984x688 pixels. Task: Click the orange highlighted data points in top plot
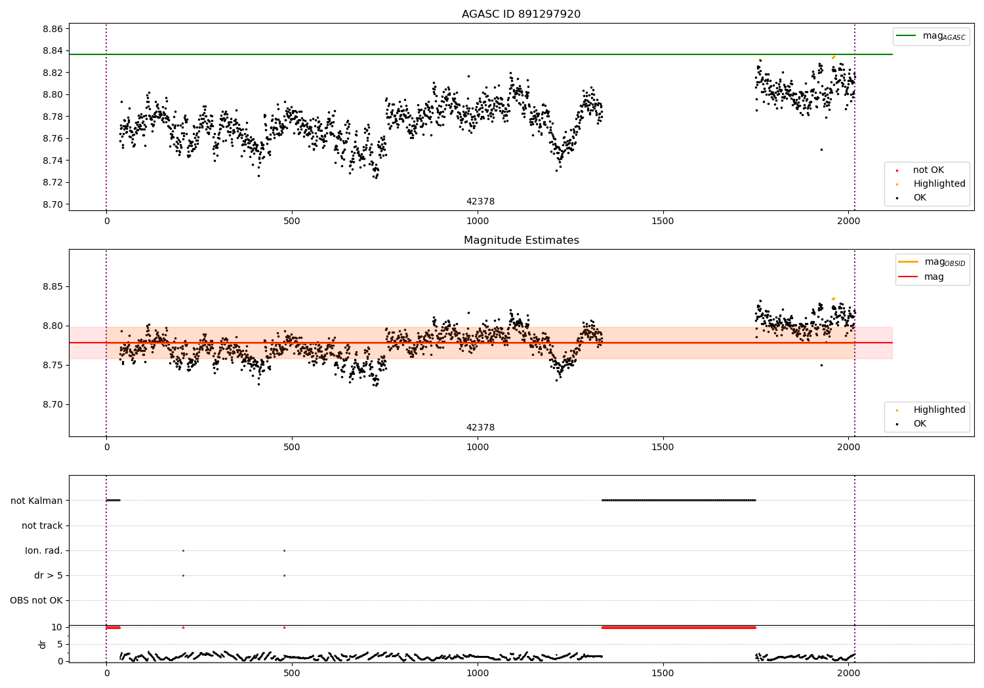pyautogui.click(x=833, y=57)
